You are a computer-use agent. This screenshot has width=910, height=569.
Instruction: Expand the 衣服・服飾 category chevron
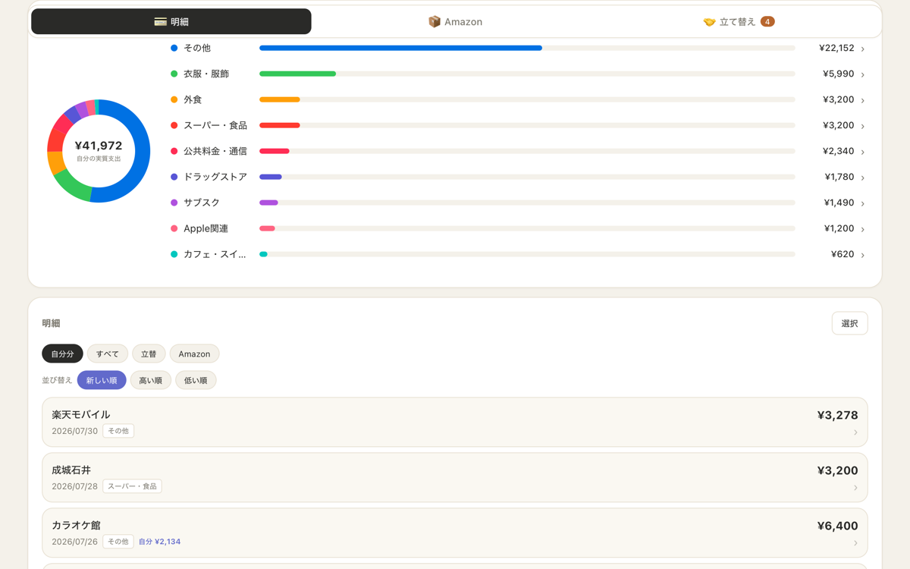click(x=863, y=74)
